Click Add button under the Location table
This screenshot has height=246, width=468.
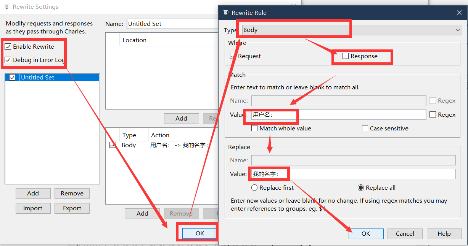click(181, 118)
